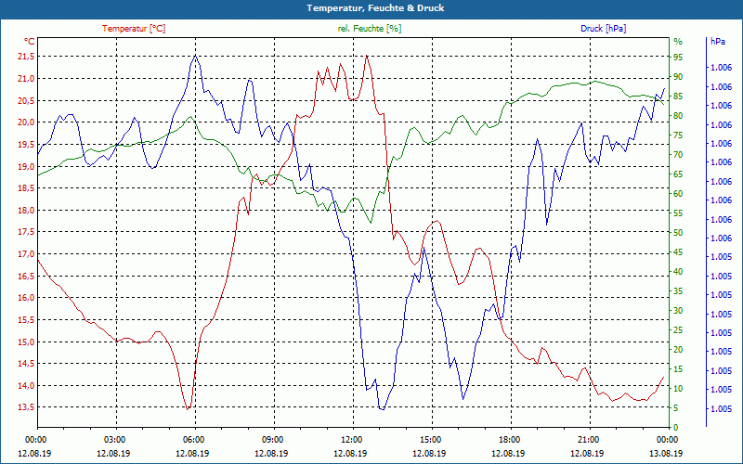Click the green '30' humidity axis value
Viewport: 743px width, 464px height.
click(x=678, y=311)
